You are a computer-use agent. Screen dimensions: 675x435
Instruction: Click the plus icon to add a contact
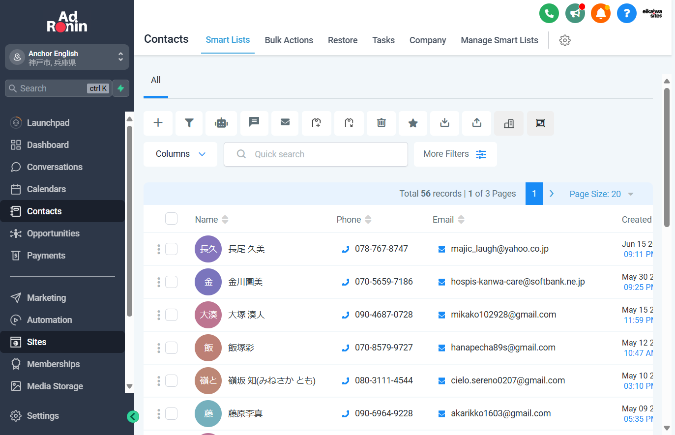(x=158, y=123)
